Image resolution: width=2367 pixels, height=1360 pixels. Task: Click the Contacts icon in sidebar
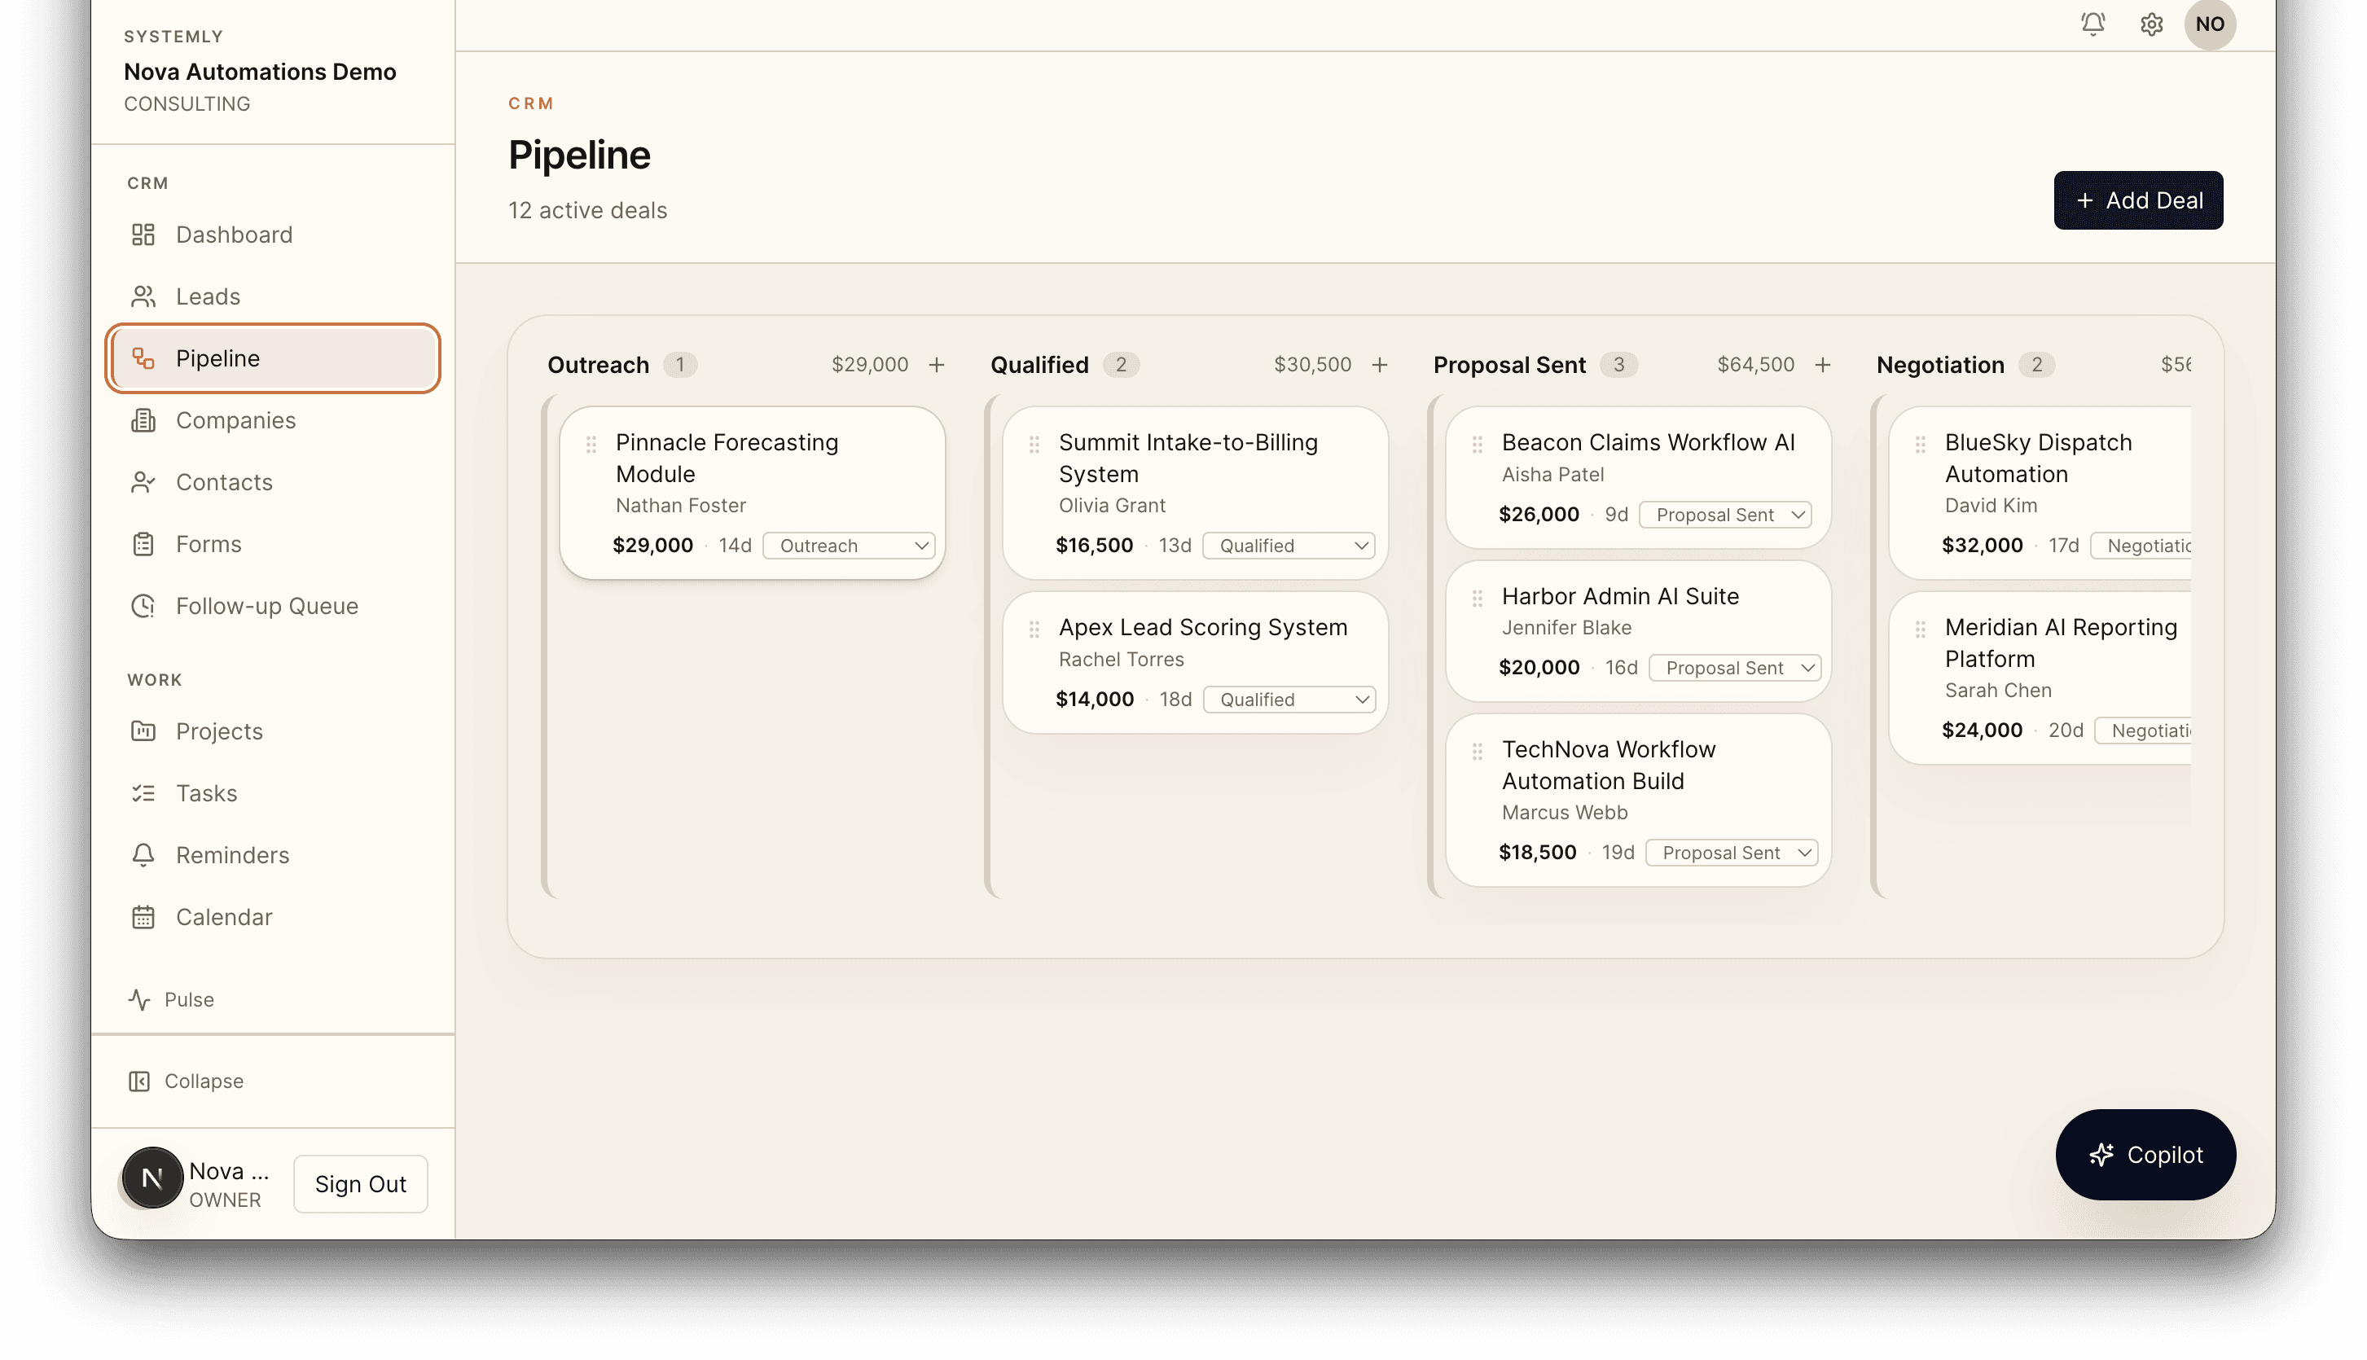point(143,482)
